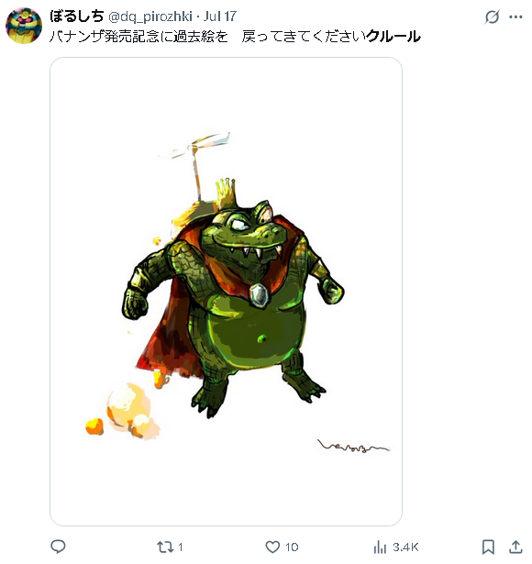Screen dimensions: 532x564
Task: Share the post via upload arrow icon
Action: point(515,547)
